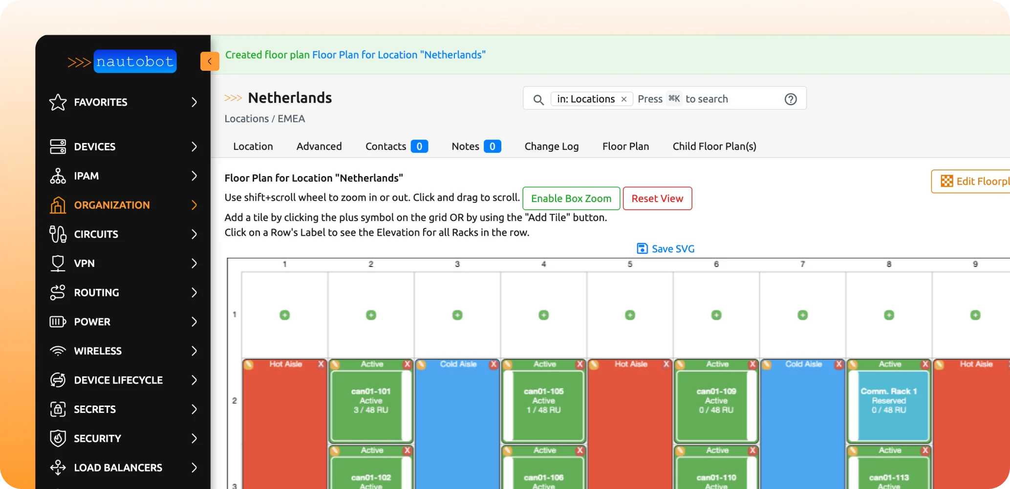Click the Save SVG link
The height and width of the screenshot is (489, 1010).
coord(666,249)
